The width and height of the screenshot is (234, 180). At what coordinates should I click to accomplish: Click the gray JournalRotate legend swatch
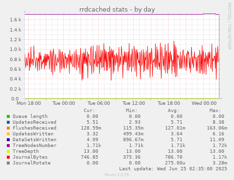click(8, 163)
